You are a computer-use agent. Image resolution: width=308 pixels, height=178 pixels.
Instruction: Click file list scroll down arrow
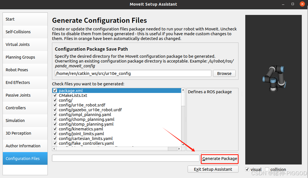(x=183, y=145)
